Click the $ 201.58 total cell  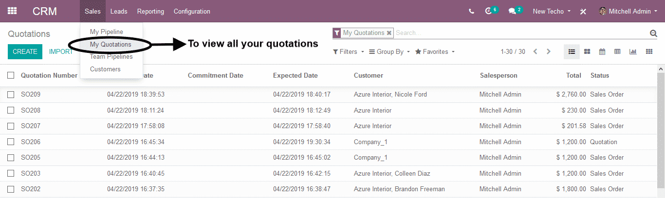[x=573, y=126]
